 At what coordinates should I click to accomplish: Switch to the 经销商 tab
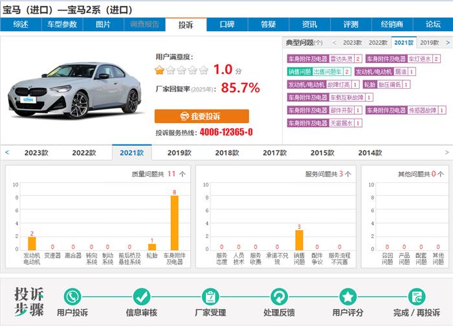(392, 24)
